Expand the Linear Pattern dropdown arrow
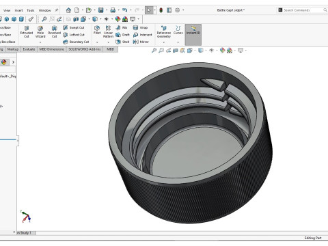Image resolution: width=328 pixels, height=246 pixels. coord(108,42)
